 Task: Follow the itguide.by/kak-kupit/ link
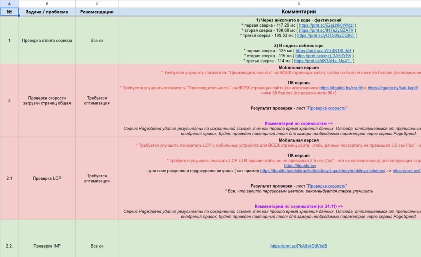pos(393,88)
